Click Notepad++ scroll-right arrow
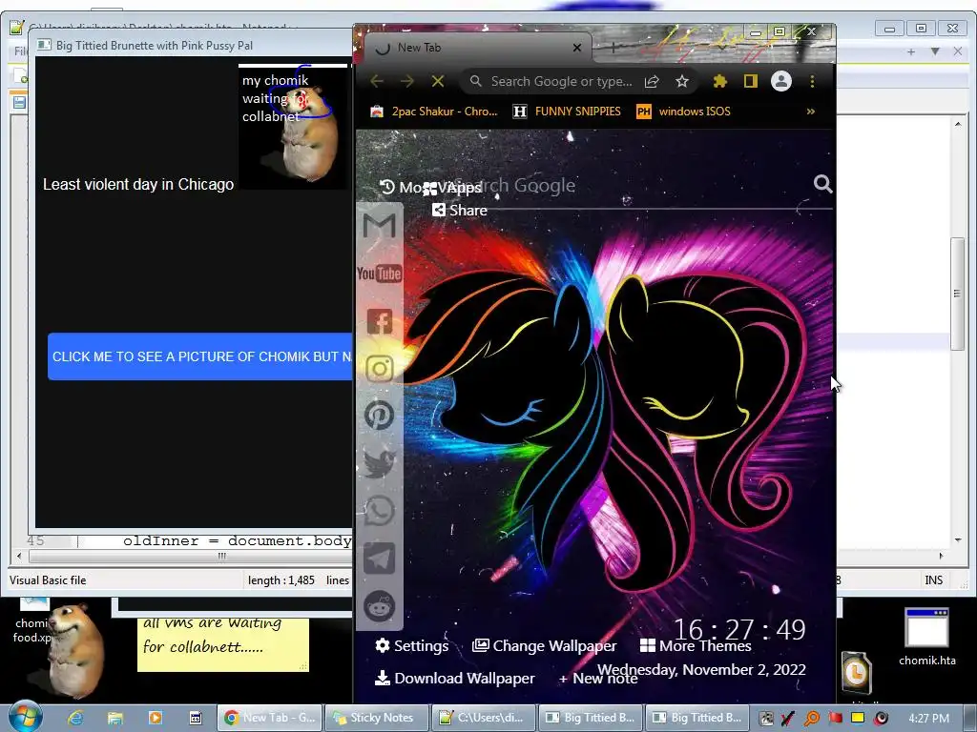Viewport: 977px width, 732px height. coord(941,556)
